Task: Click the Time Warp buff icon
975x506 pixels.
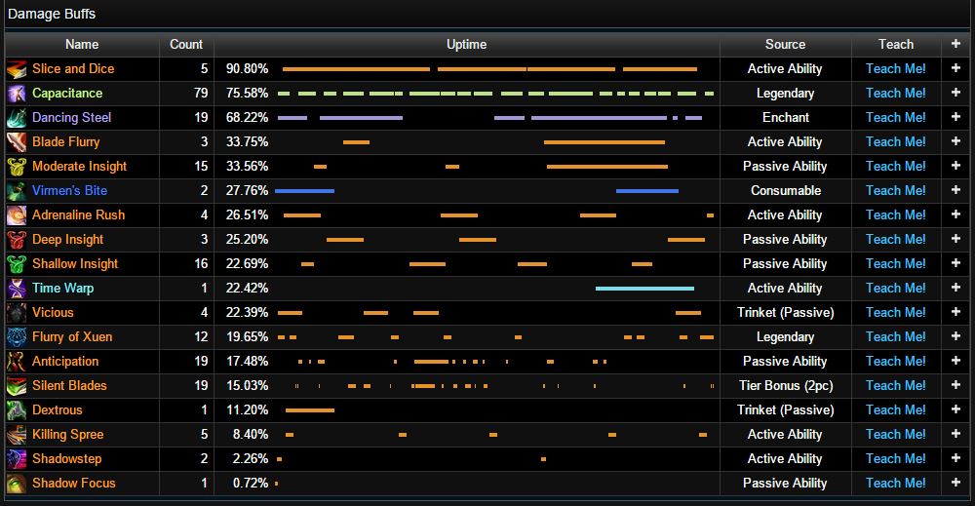Action: (17, 289)
